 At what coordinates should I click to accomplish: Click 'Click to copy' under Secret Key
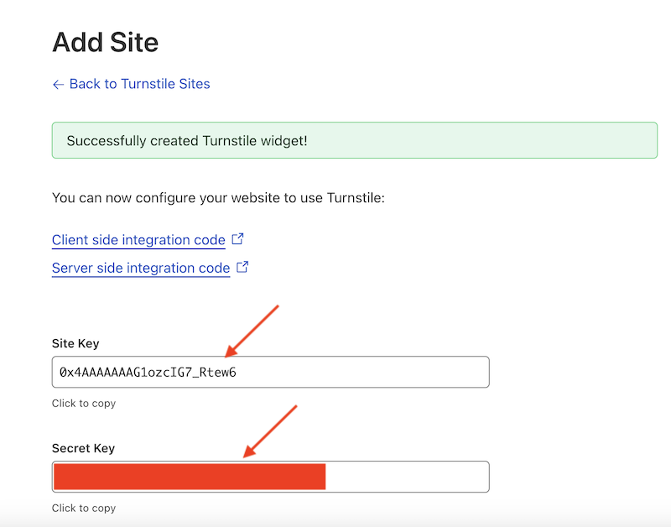click(x=84, y=508)
